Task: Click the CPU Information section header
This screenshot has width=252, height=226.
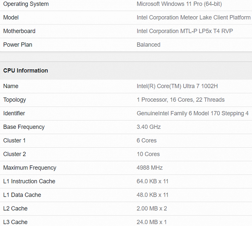Action: click(x=26, y=70)
